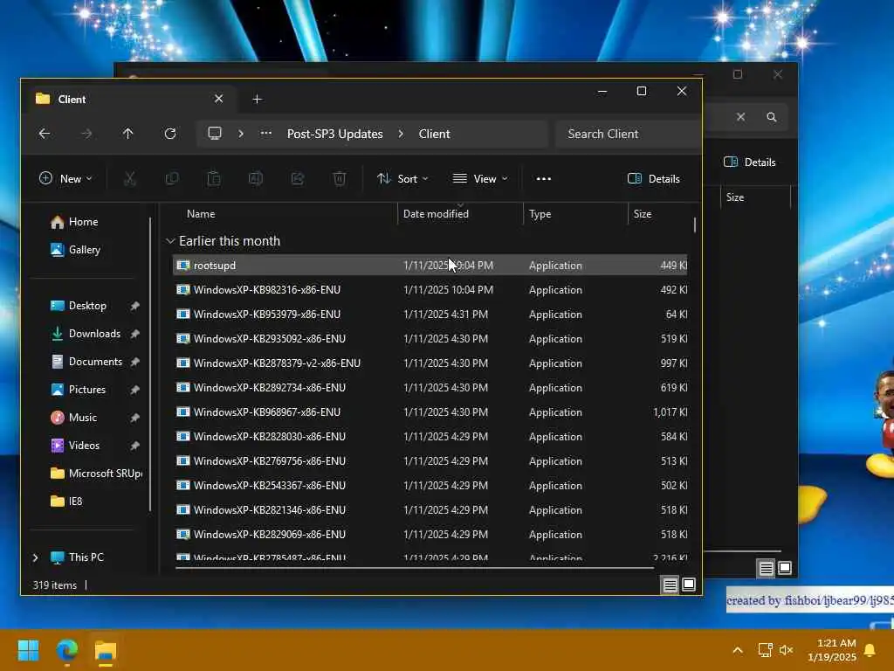Click the horizontal scrollbar of file list
Viewport: 894px width, 671px height.
coord(415,568)
